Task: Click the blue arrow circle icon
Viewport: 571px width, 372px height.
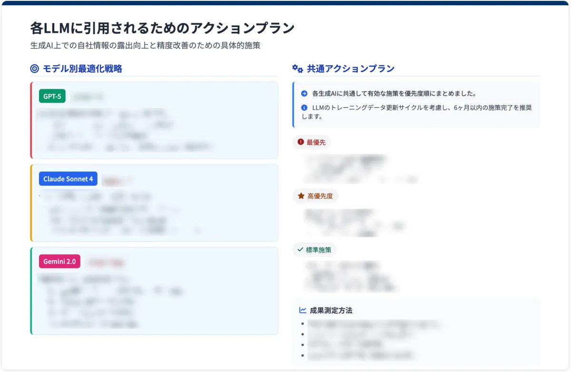Action: tap(305, 94)
